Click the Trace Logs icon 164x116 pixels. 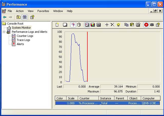point(14,40)
